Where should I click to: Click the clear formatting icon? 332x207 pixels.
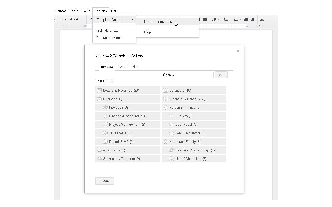(x=262, y=19)
